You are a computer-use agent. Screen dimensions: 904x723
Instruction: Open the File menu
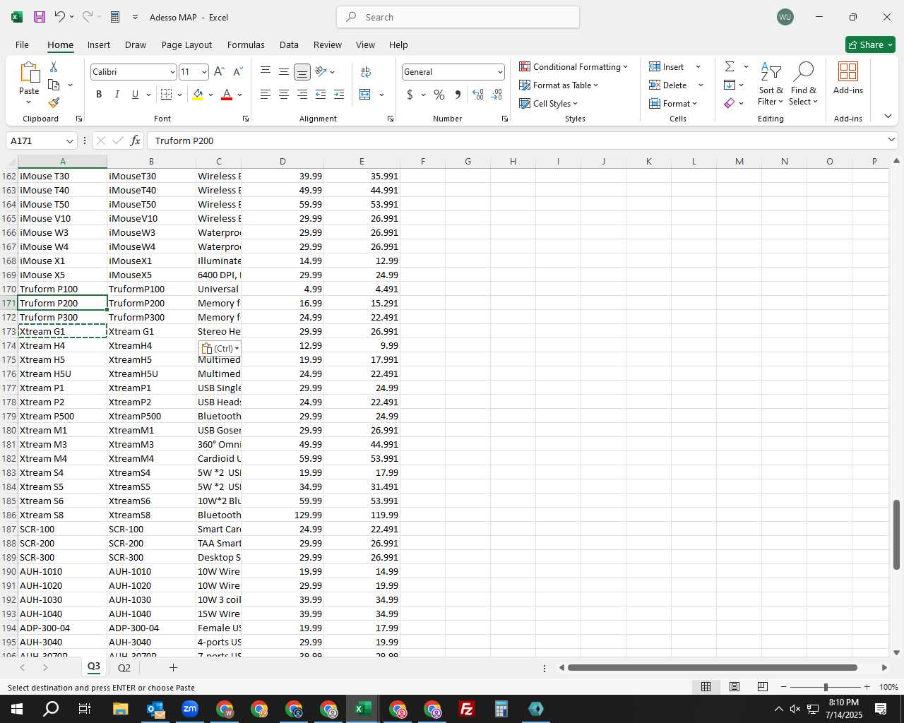click(23, 44)
